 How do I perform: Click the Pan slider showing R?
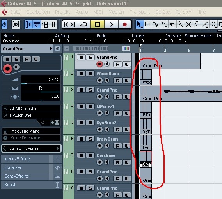pyautogui.click(x=41, y=88)
